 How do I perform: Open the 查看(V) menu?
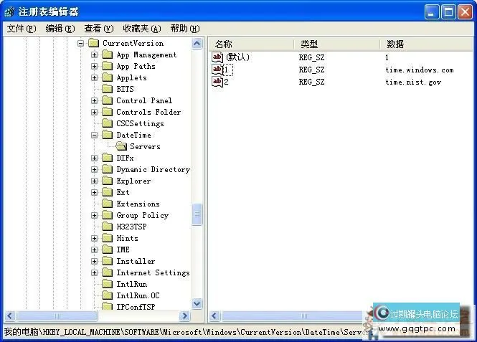click(98, 29)
